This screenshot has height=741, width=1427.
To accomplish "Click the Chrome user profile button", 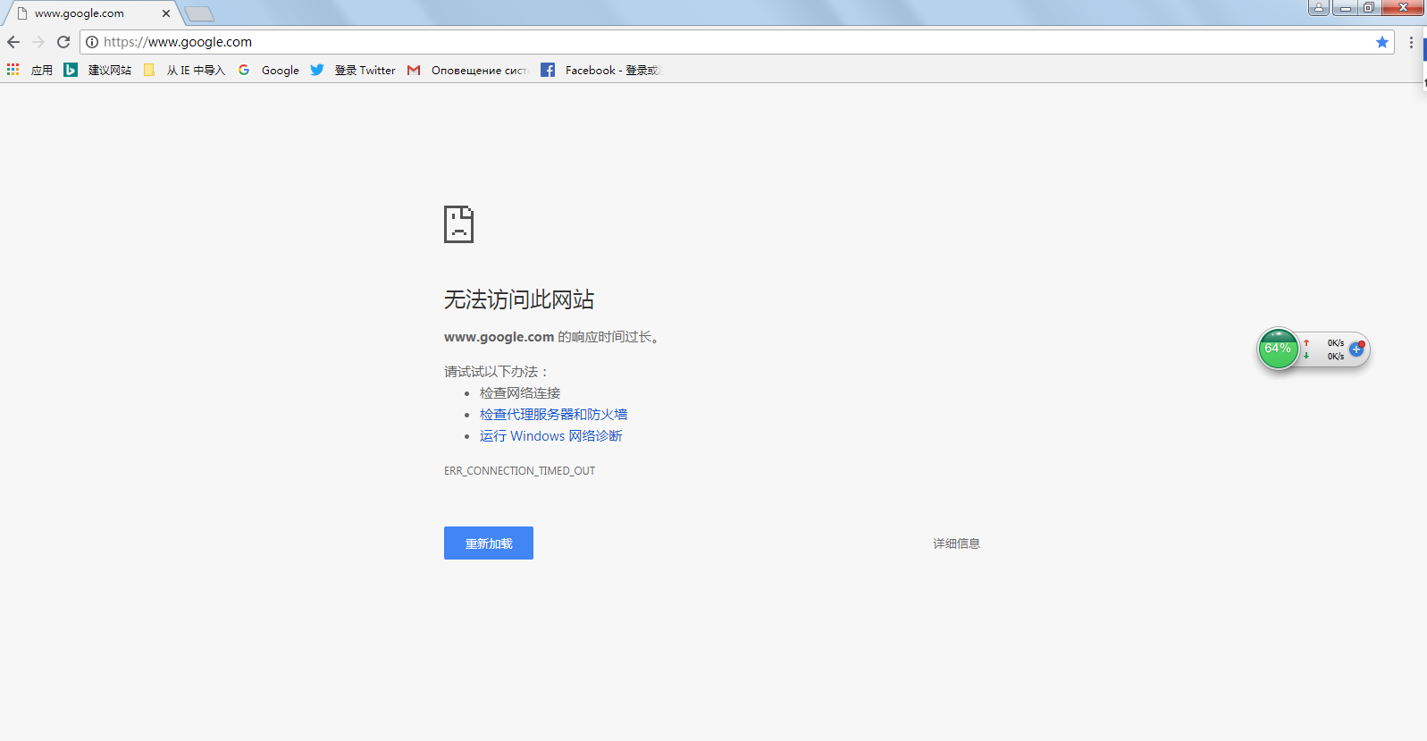I will click(1319, 8).
